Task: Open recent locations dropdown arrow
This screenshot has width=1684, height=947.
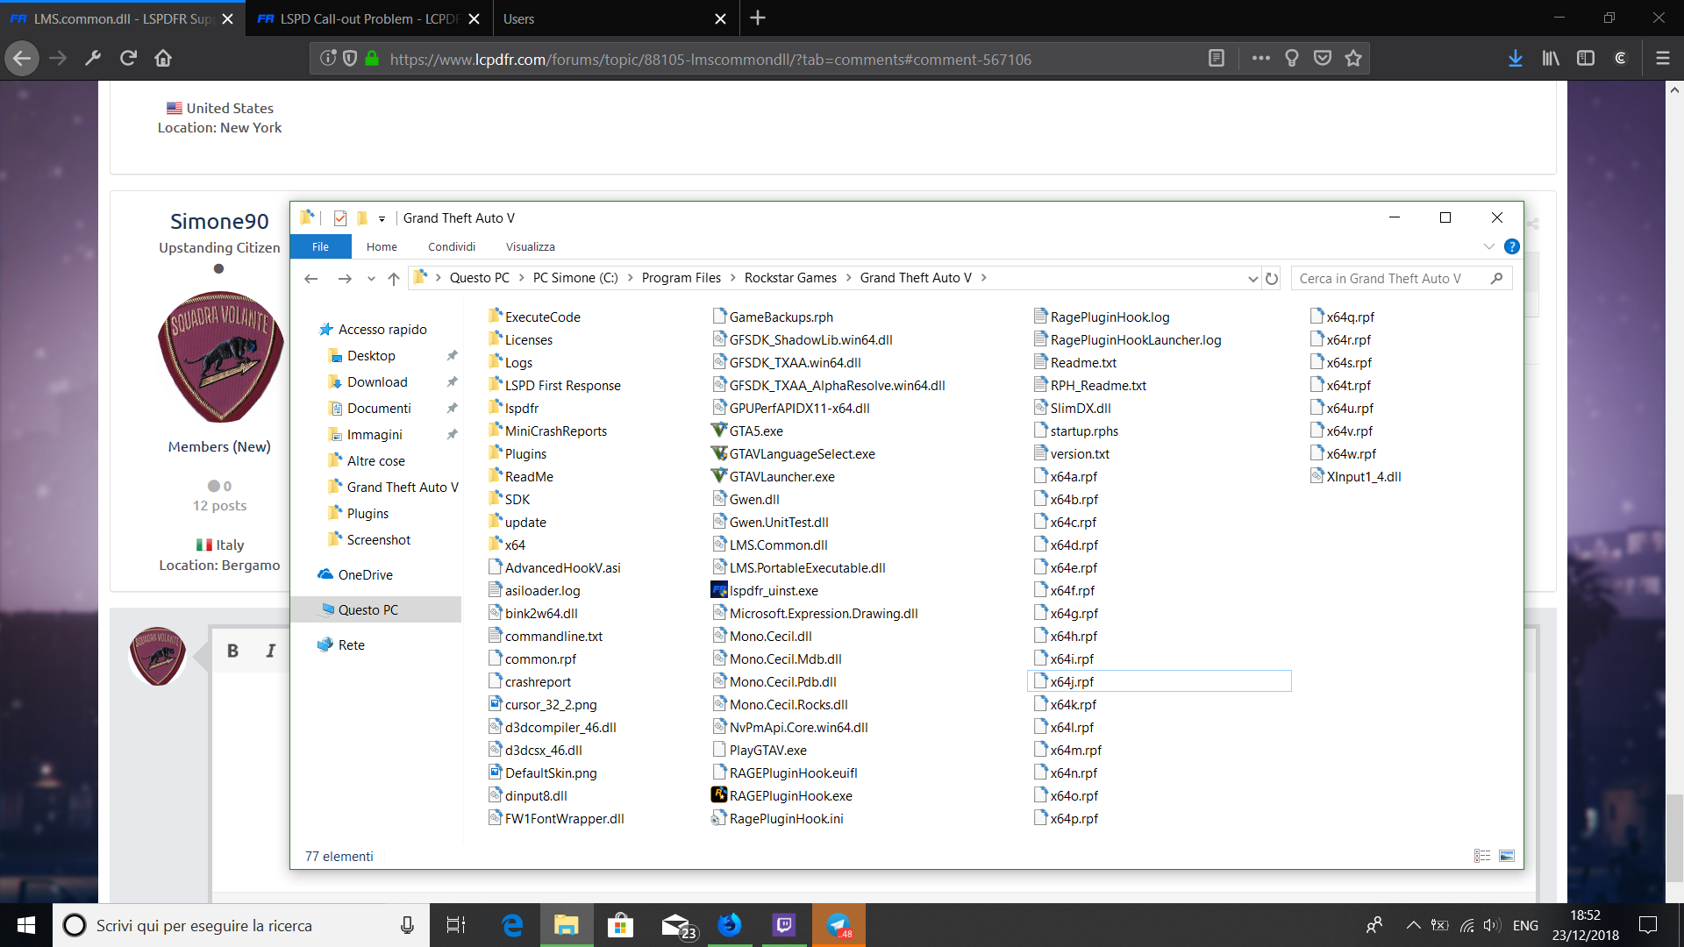Action: pos(371,279)
